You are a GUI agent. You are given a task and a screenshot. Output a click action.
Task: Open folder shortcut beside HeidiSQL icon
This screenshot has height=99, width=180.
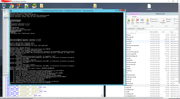coord(41,6)
